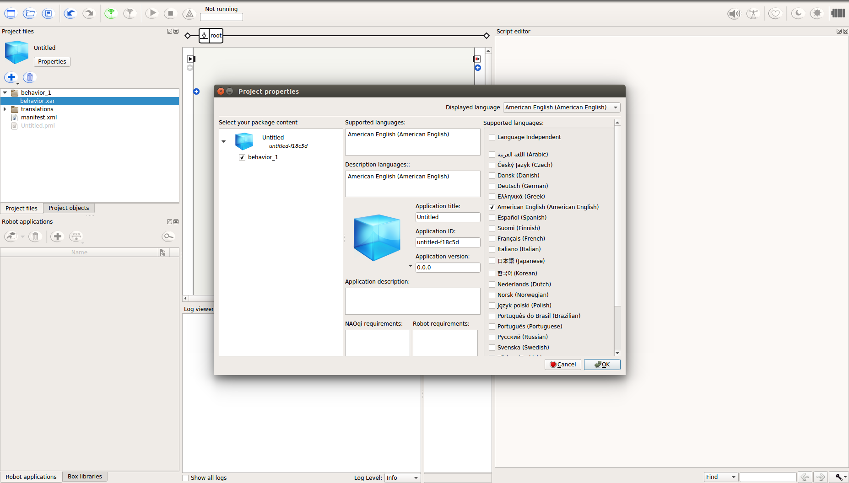Click the trash icon in Project files
The height and width of the screenshot is (483, 849).
coord(30,77)
